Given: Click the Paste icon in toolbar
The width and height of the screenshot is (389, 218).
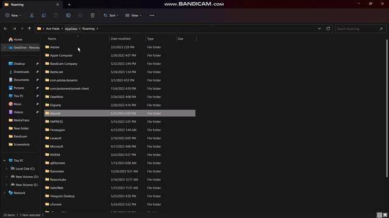Looking at the screenshot, I should tap(56, 15).
